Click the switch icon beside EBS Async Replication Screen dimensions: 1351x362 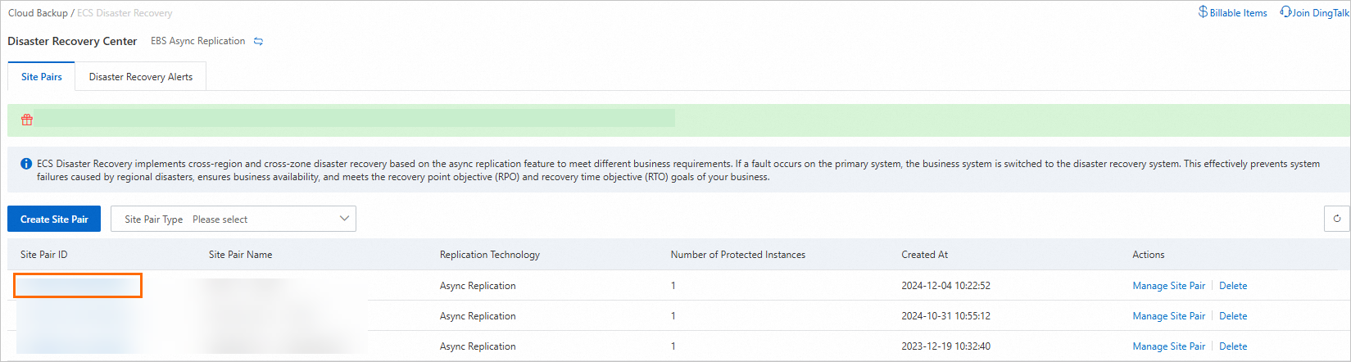258,42
